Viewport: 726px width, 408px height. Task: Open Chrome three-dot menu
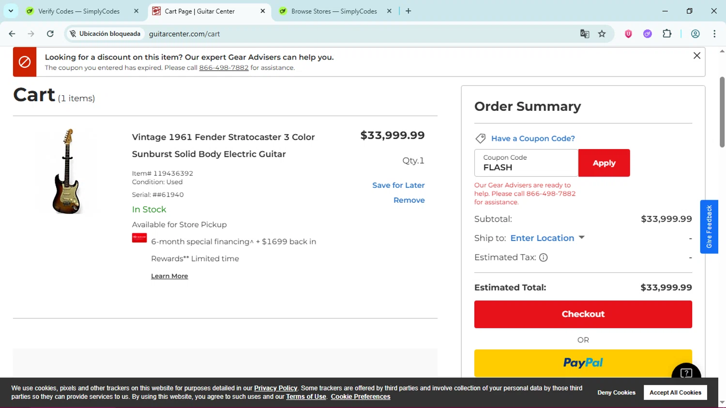pyautogui.click(x=714, y=34)
